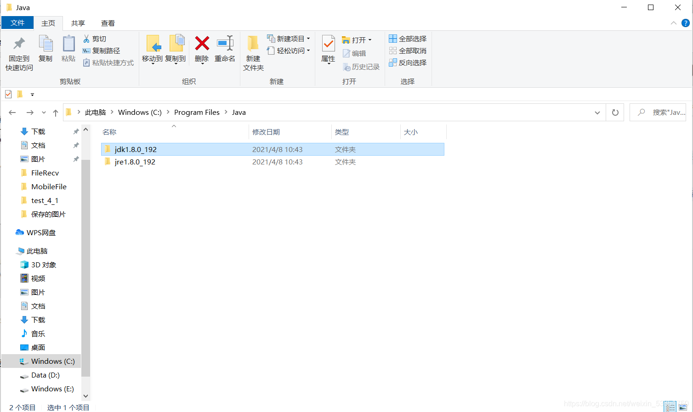This screenshot has height=412, width=693.
Task: Open FileRecv folder in navigation pane
Action: (45, 173)
